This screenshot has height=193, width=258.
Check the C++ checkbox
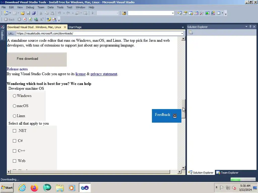click(x=14, y=151)
